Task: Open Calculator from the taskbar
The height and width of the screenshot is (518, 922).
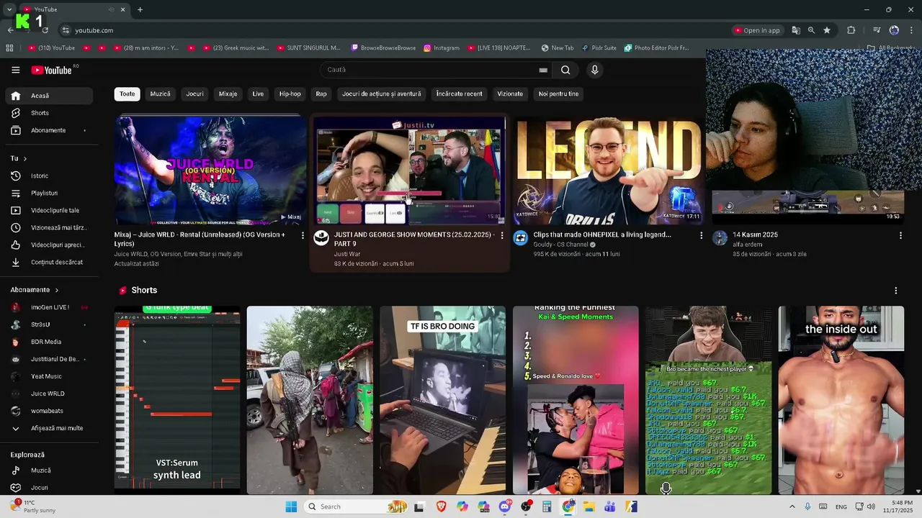Action: (547, 506)
